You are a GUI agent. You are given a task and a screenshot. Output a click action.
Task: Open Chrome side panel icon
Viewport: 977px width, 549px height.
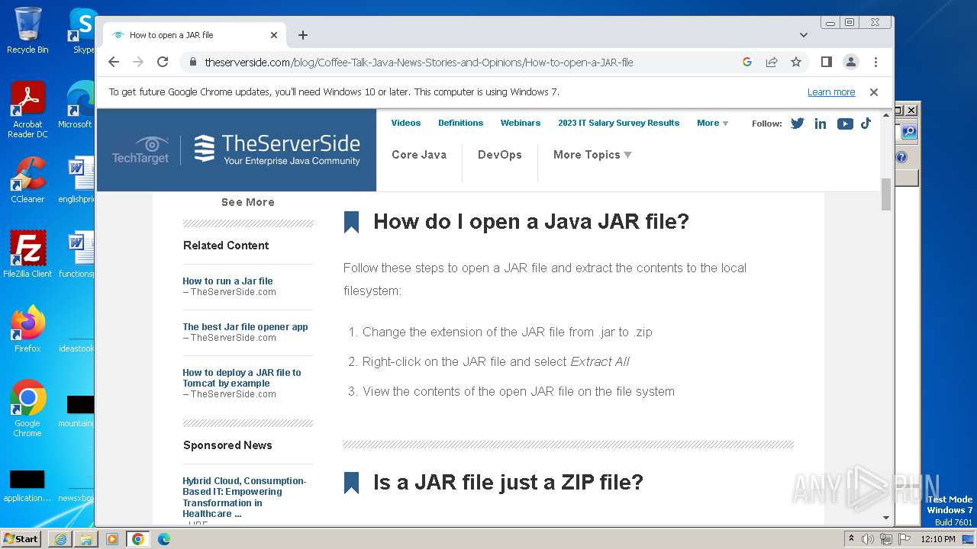click(826, 63)
